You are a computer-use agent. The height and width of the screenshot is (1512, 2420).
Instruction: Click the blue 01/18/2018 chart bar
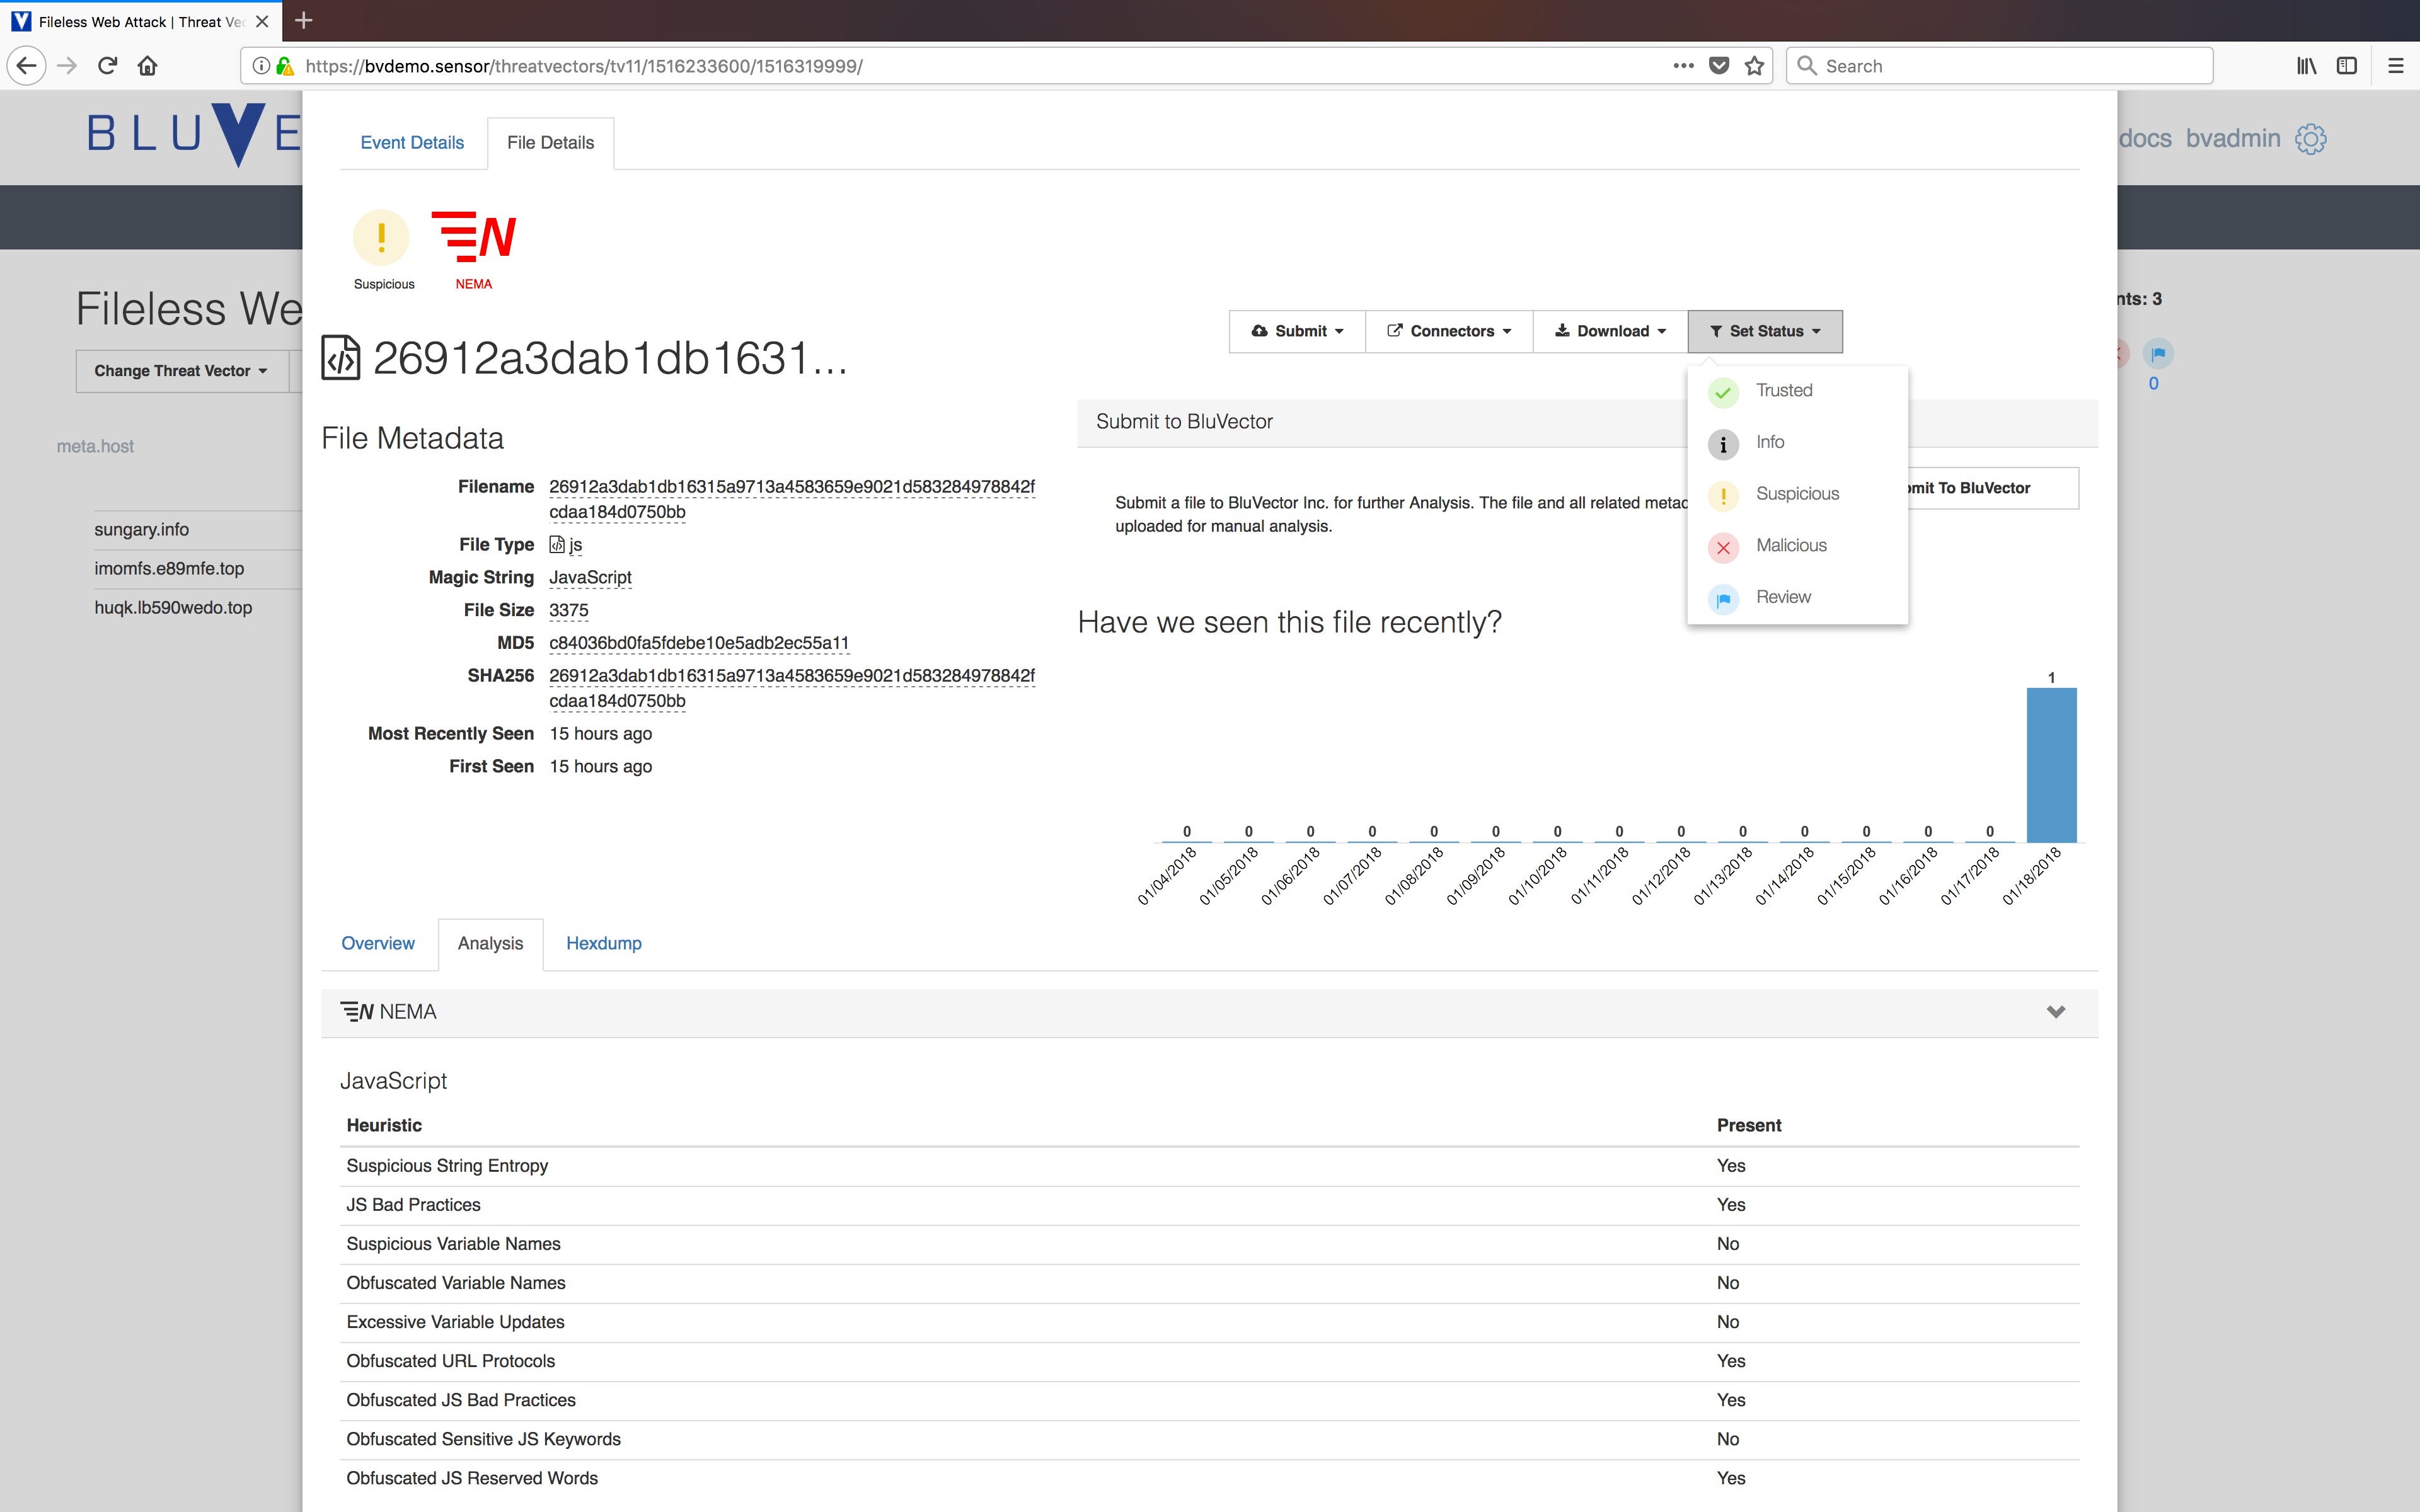click(x=2051, y=765)
